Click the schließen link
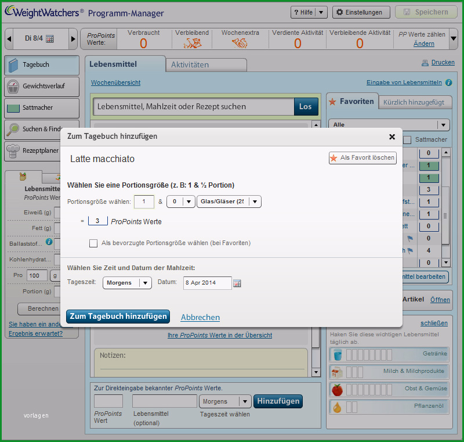The width and height of the screenshot is (464, 442). 434,324
